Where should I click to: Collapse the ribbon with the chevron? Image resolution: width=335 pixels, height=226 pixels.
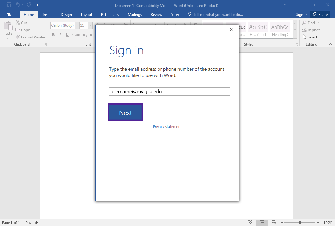click(331, 44)
